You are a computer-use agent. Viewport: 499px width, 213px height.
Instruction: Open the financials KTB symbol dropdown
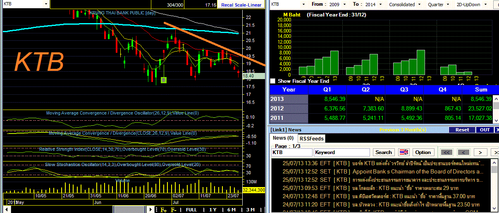[303, 4]
